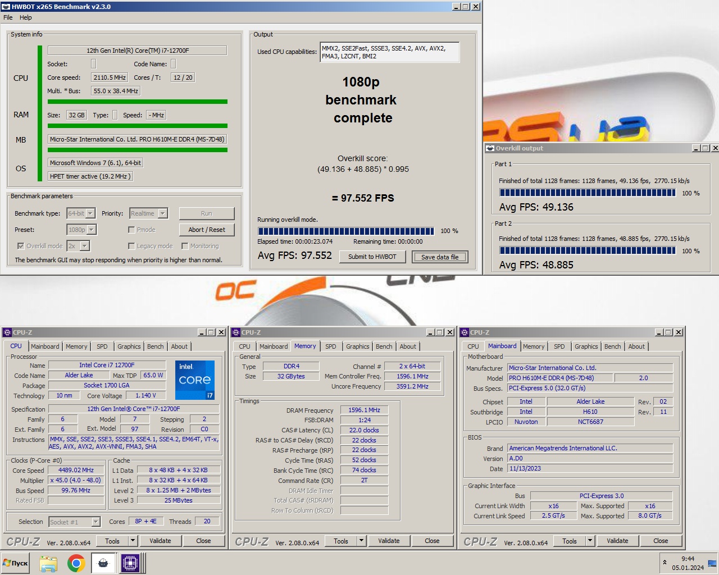Click Submit to HWBOT button
The width and height of the screenshot is (719, 575).
tap(372, 257)
